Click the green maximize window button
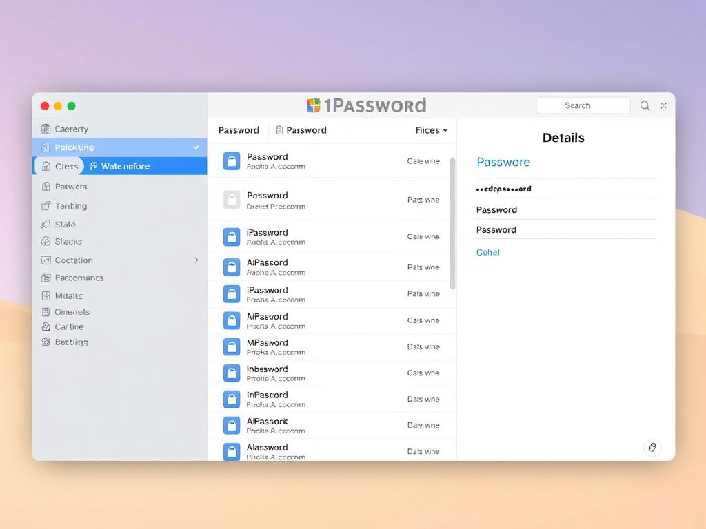 pyautogui.click(x=71, y=105)
